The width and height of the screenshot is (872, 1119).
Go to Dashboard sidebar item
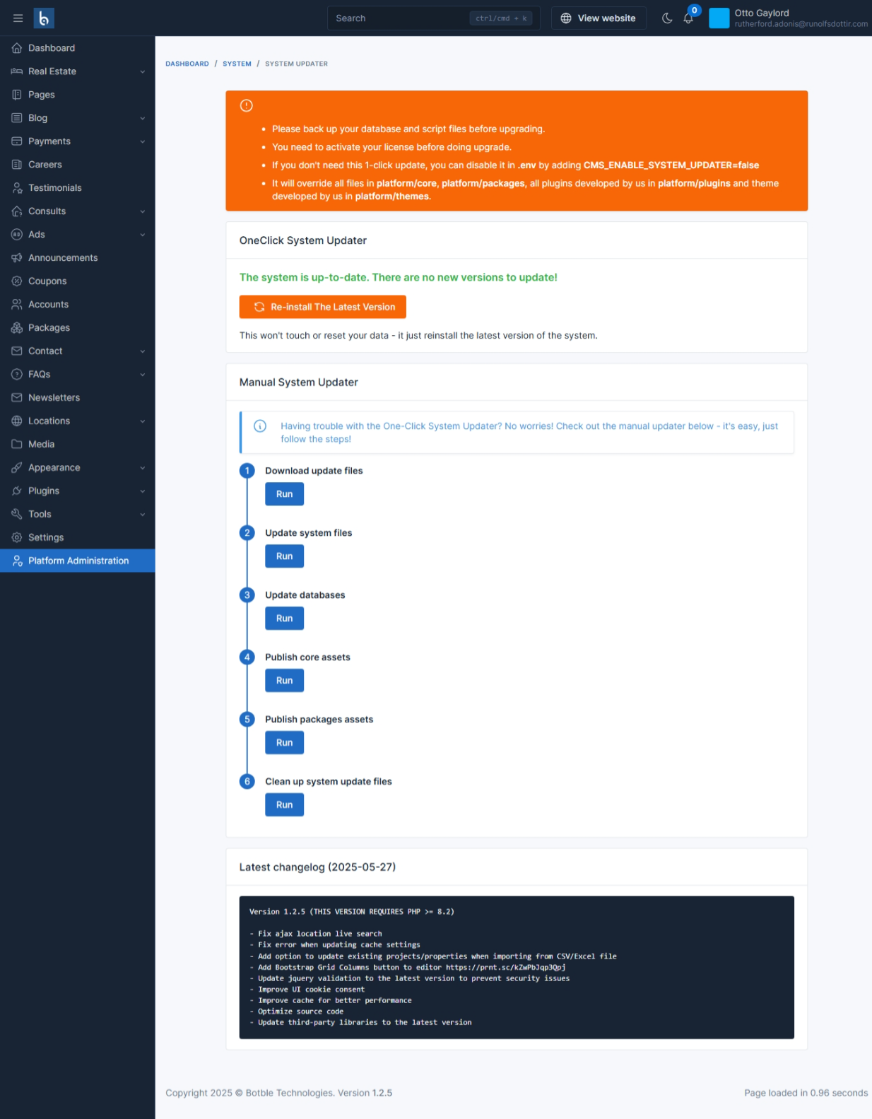(x=78, y=48)
